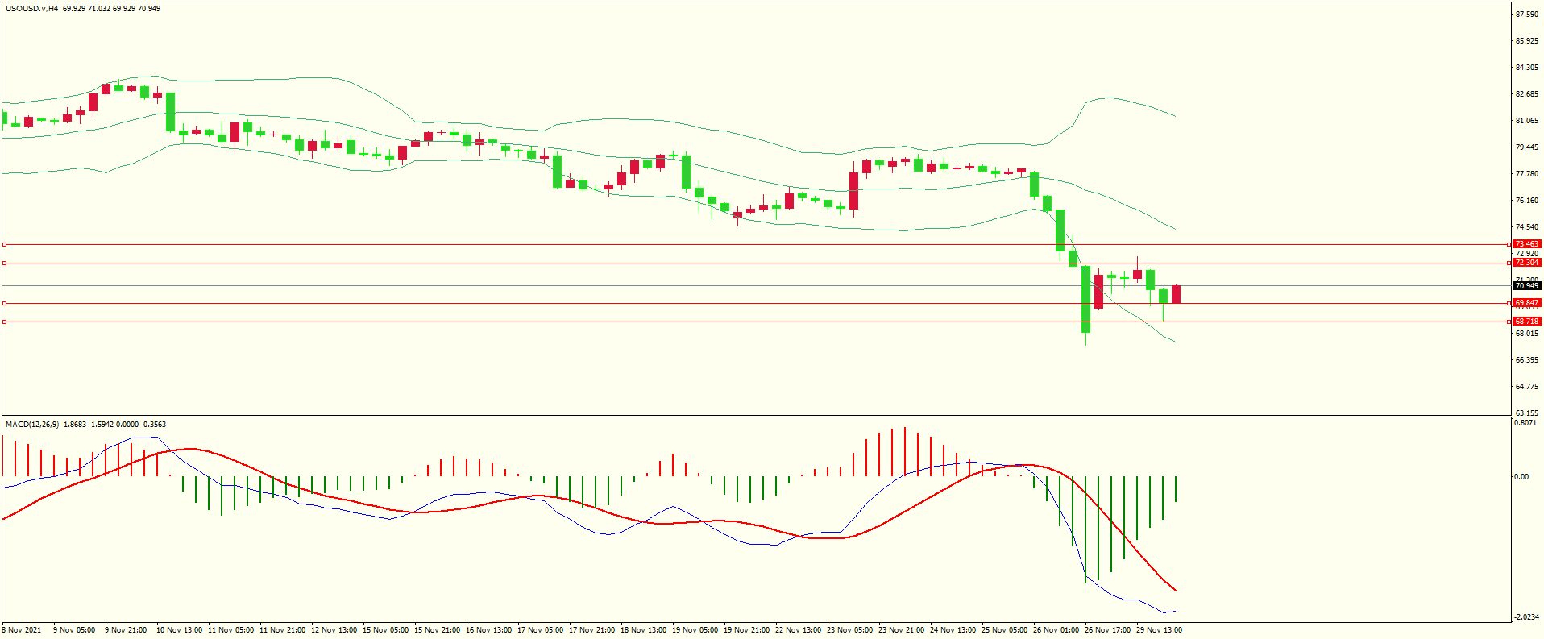Image resolution: width=1544 pixels, height=639 pixels.
Task: Click left handle of the 72.304 line
Action: point(4,263)
